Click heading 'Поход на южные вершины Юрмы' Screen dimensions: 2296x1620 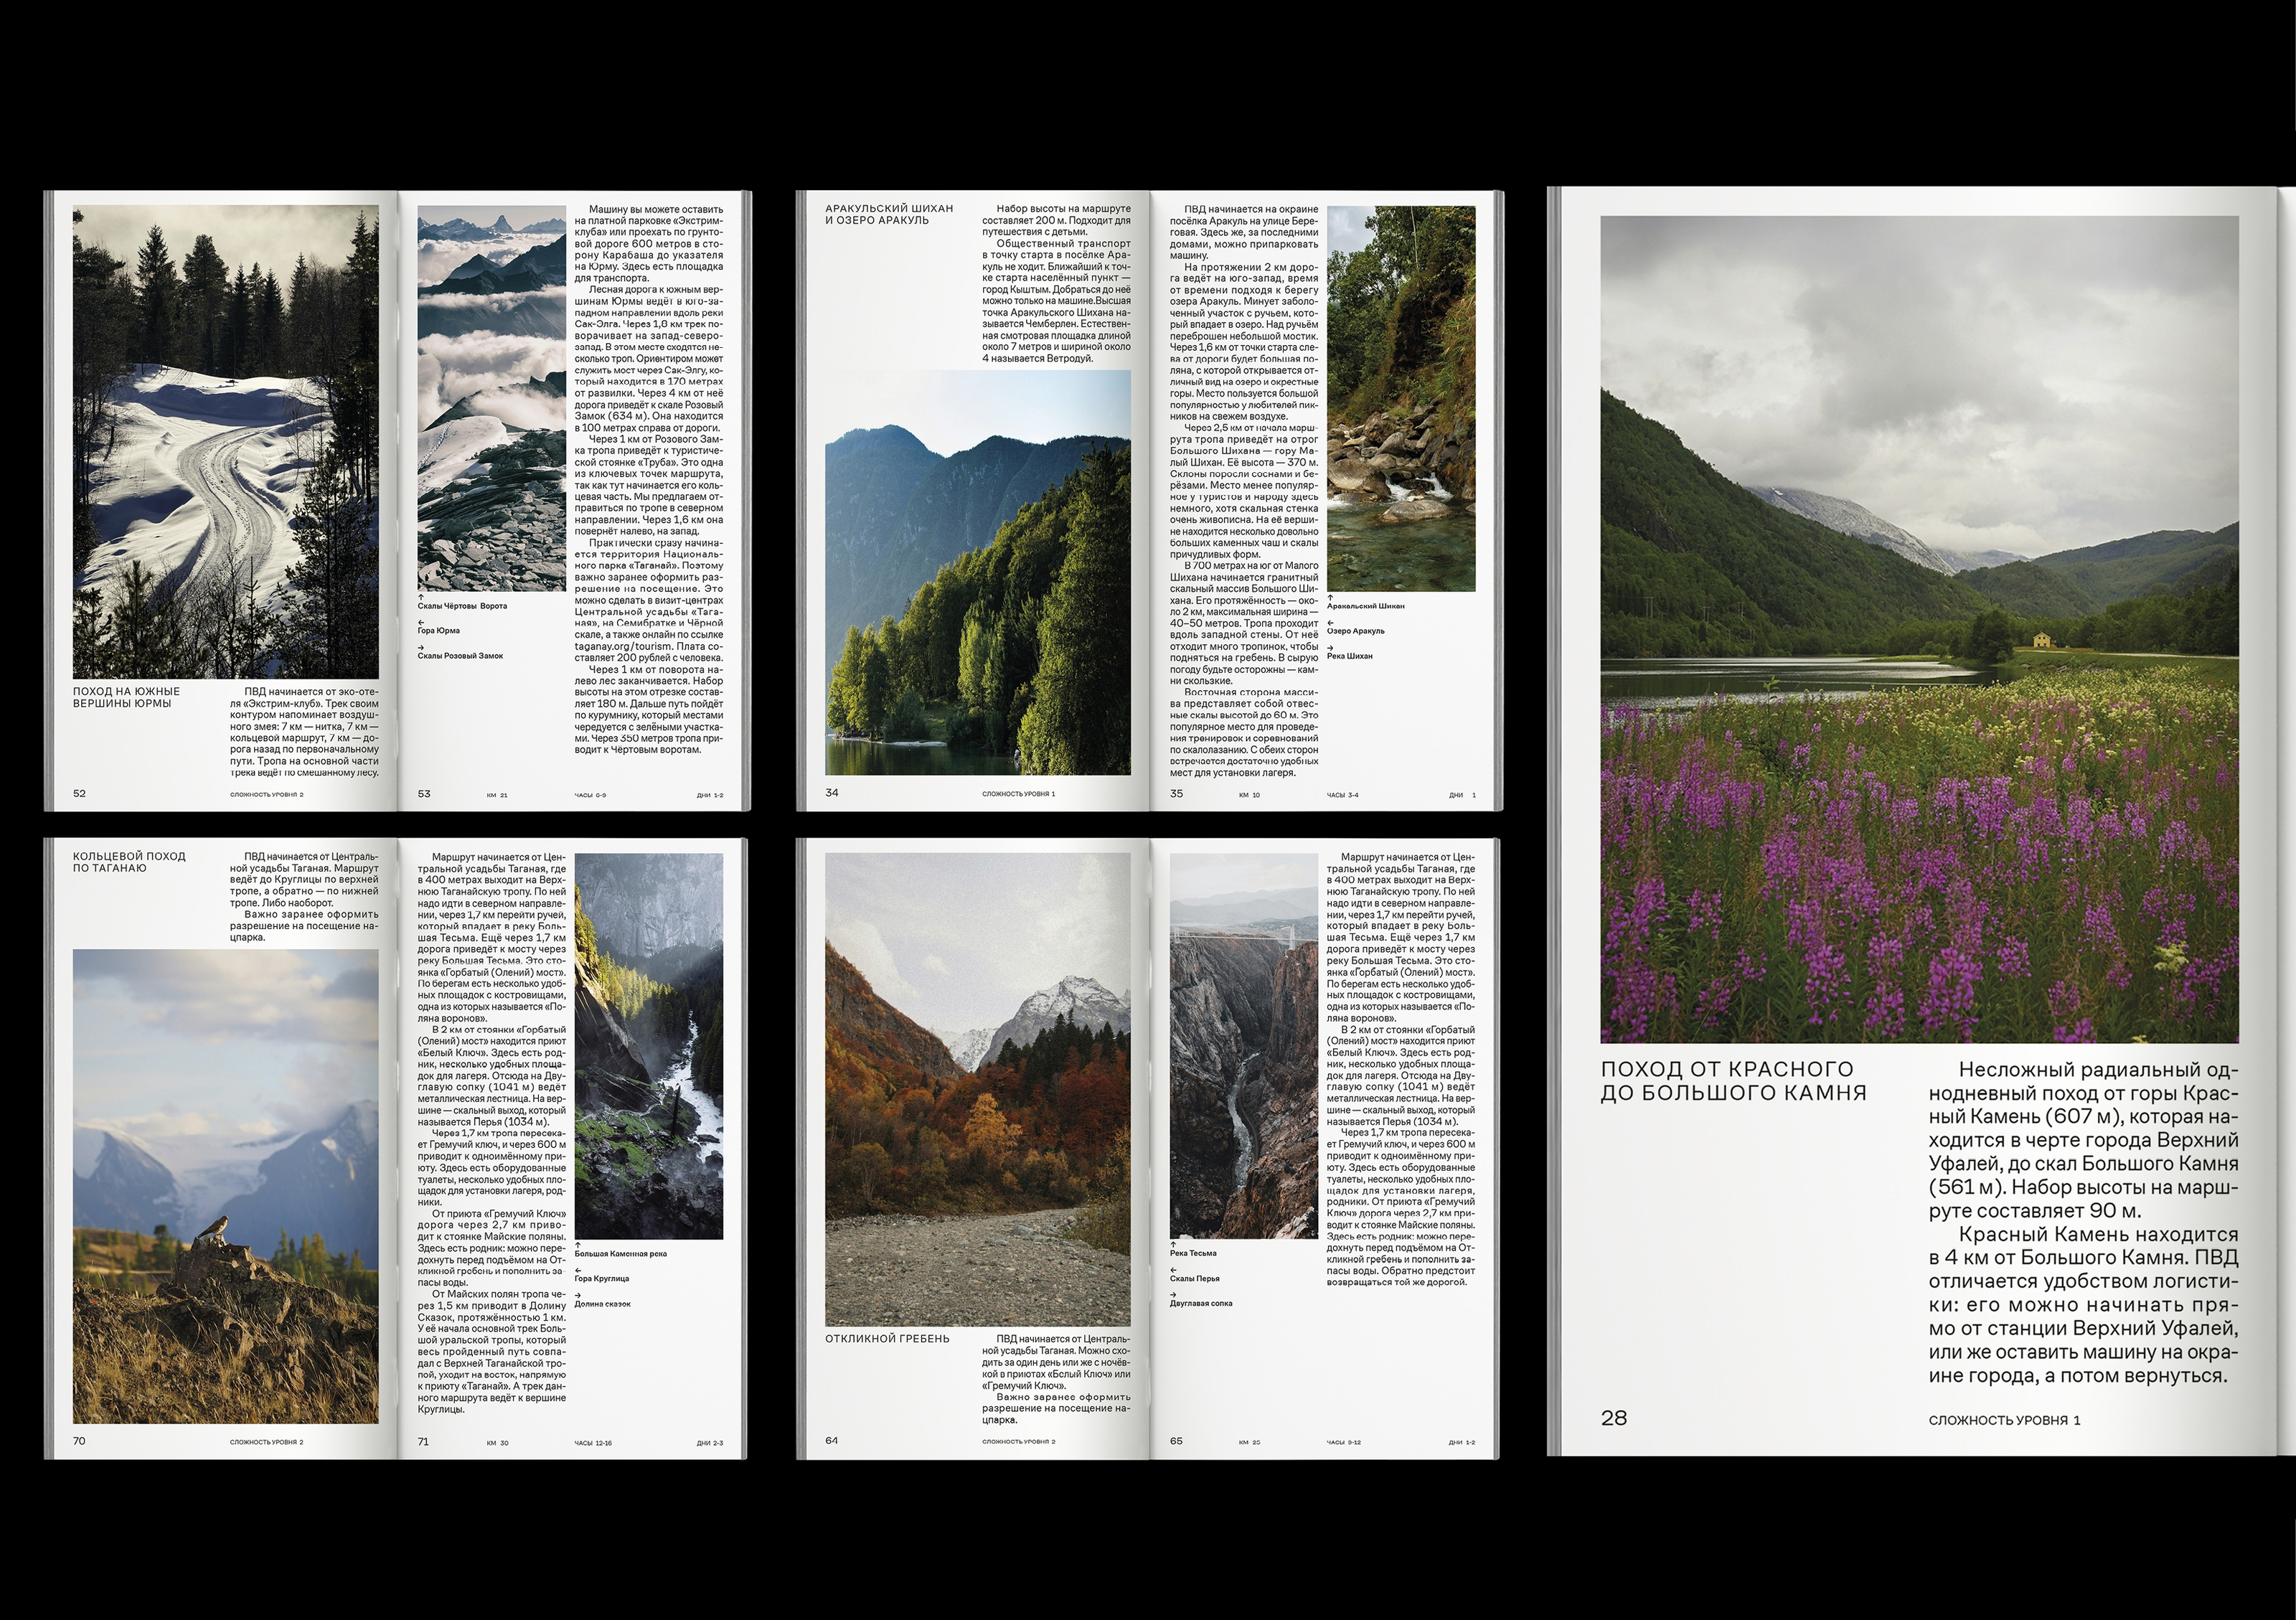click(x=127, y=697)
